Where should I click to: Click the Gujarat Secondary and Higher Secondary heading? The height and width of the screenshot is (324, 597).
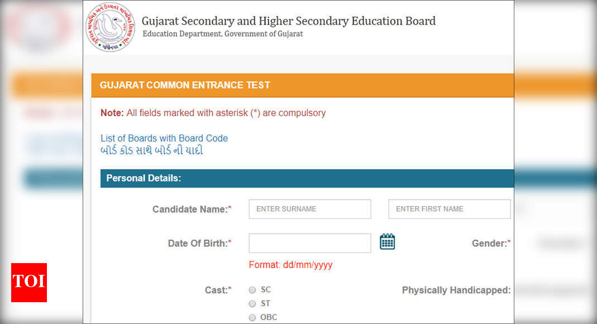[289, 21]
